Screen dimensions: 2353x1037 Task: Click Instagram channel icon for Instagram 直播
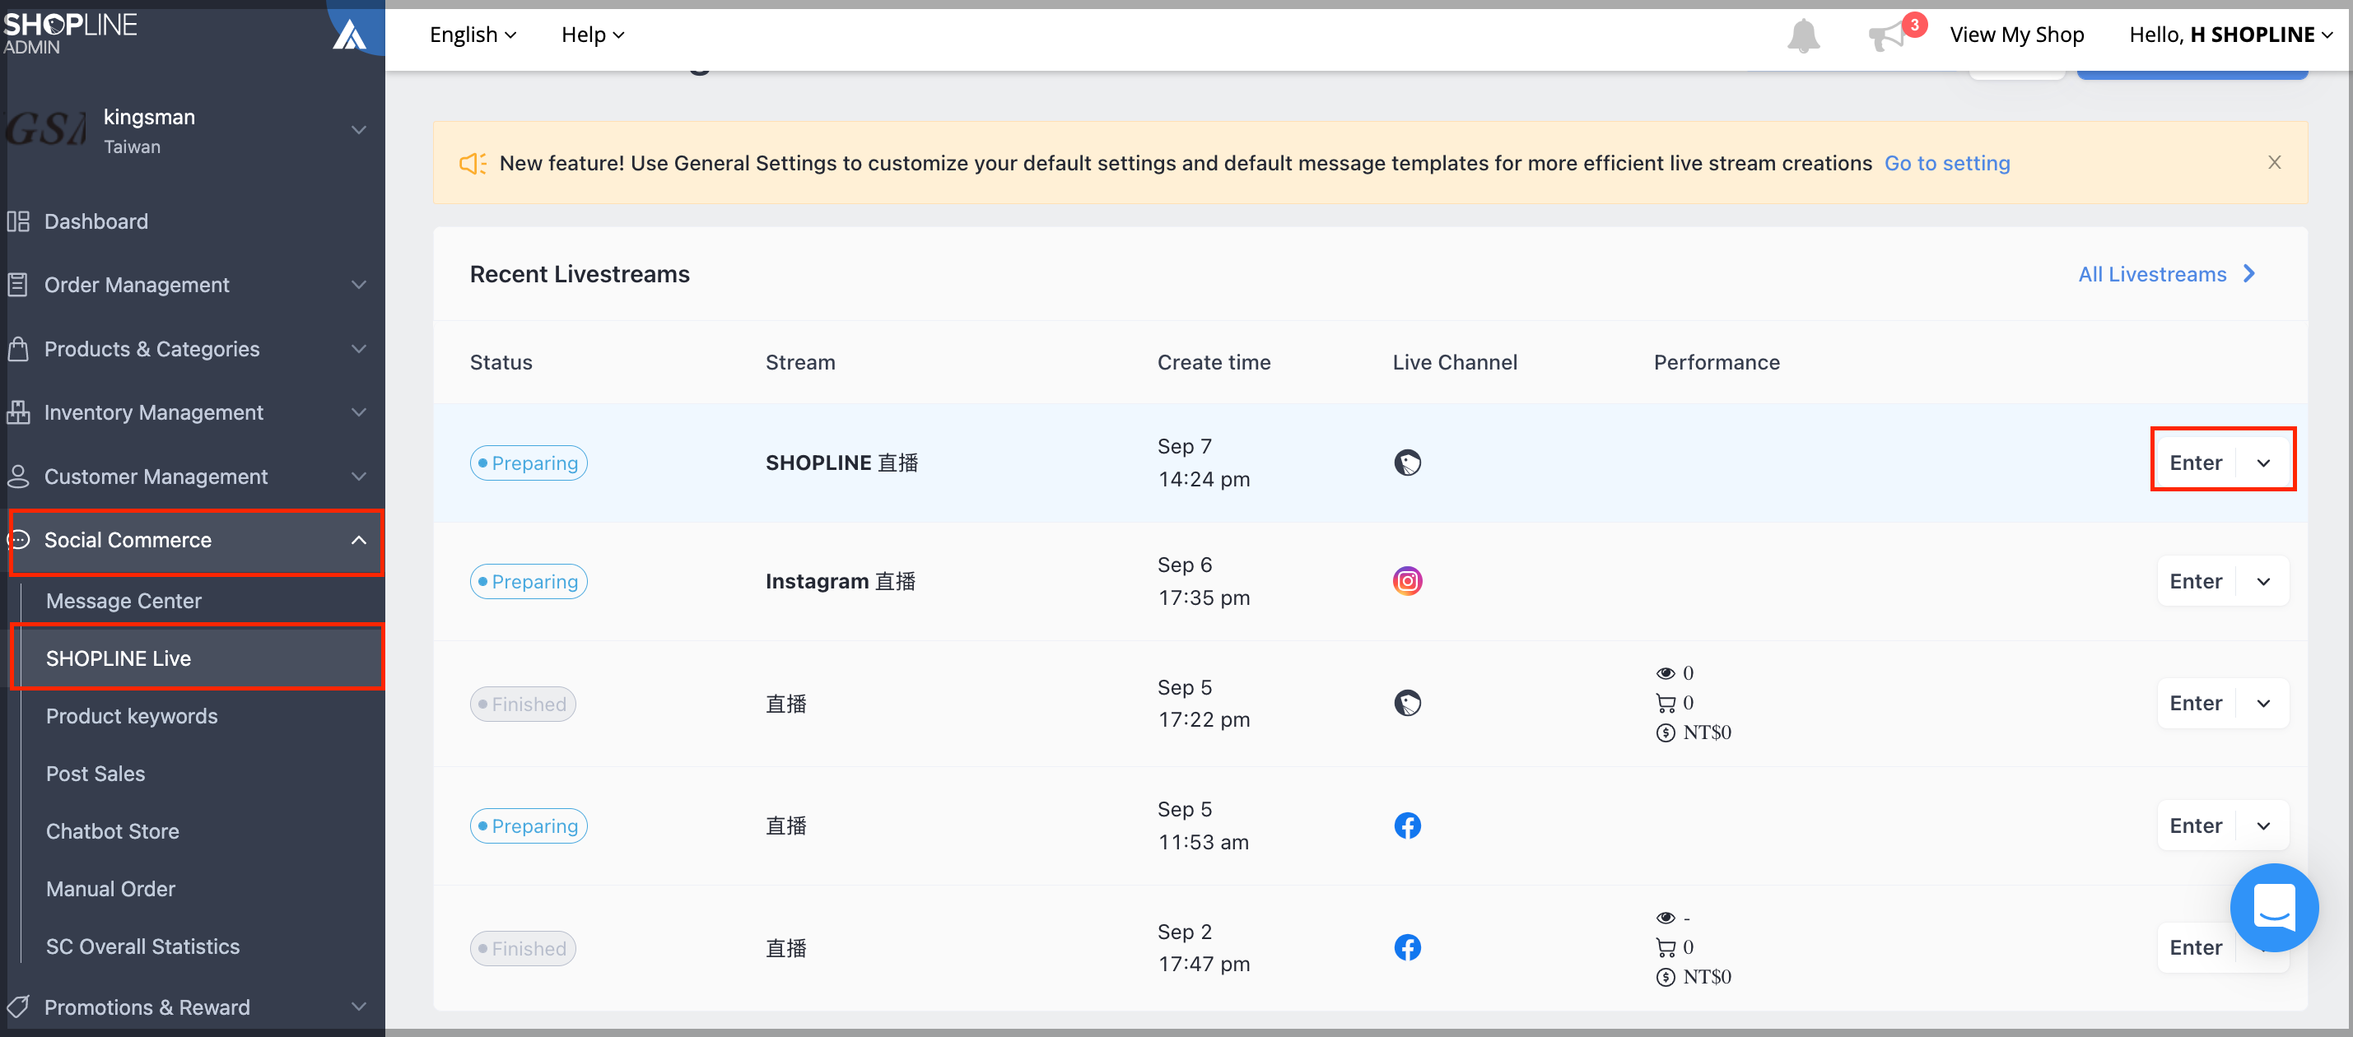pos(1407,580)
